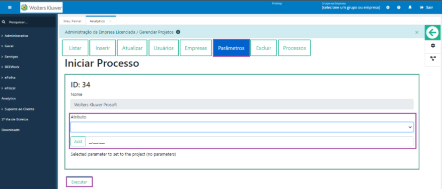Expand Suporte ao Cliente section

[17, 109]
